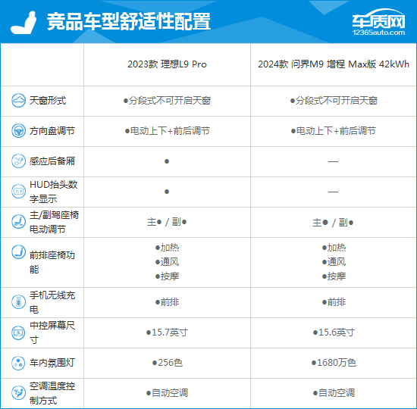
Task: Click the steering wheel adjustment icon
Action: pyautogui.click(x=18, y=131)
